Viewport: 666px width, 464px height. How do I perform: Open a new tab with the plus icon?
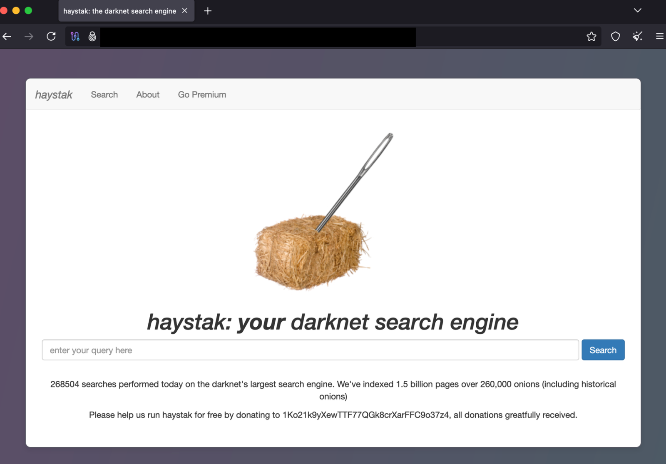click(207, 11)
